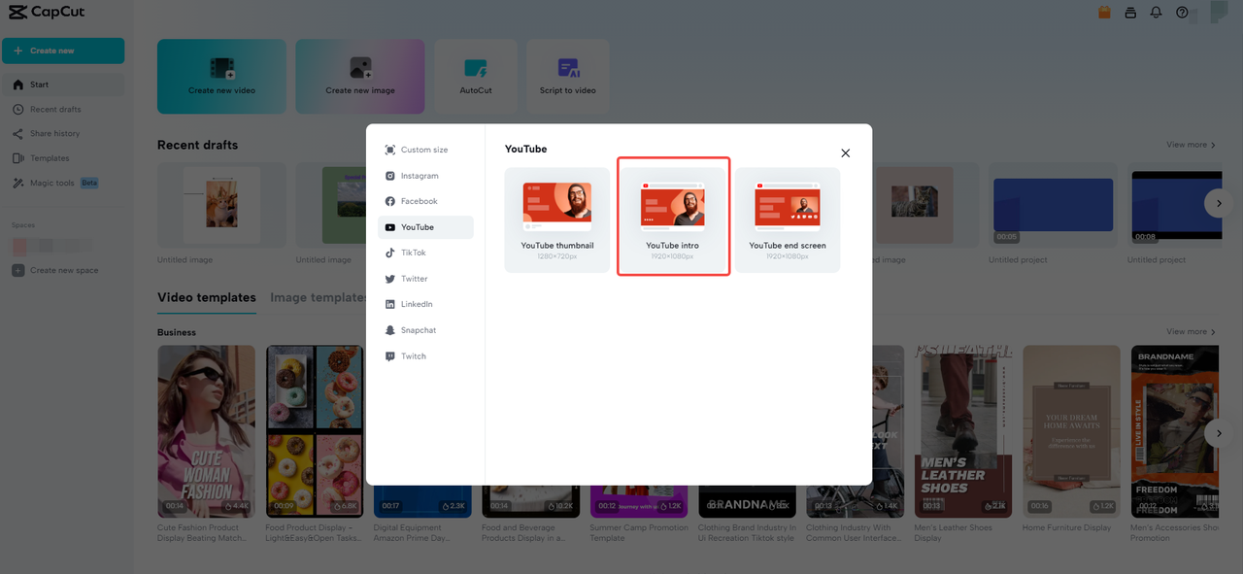1243x574 pixels.
Task: Open the Men's Accessories Shop Promotion template
Action: tap(1175, 431)
